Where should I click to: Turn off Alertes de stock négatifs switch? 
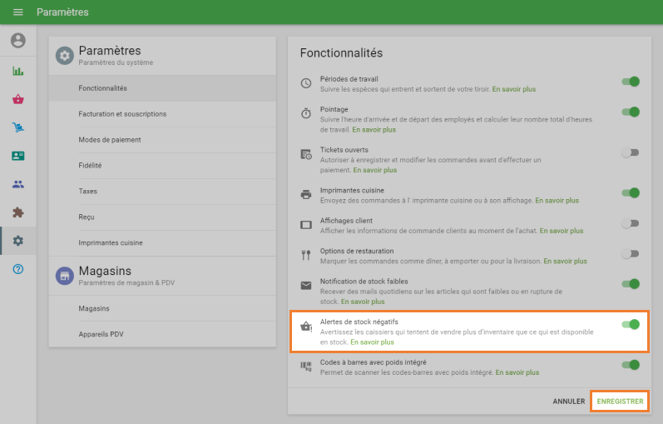[x=631, y=324]
